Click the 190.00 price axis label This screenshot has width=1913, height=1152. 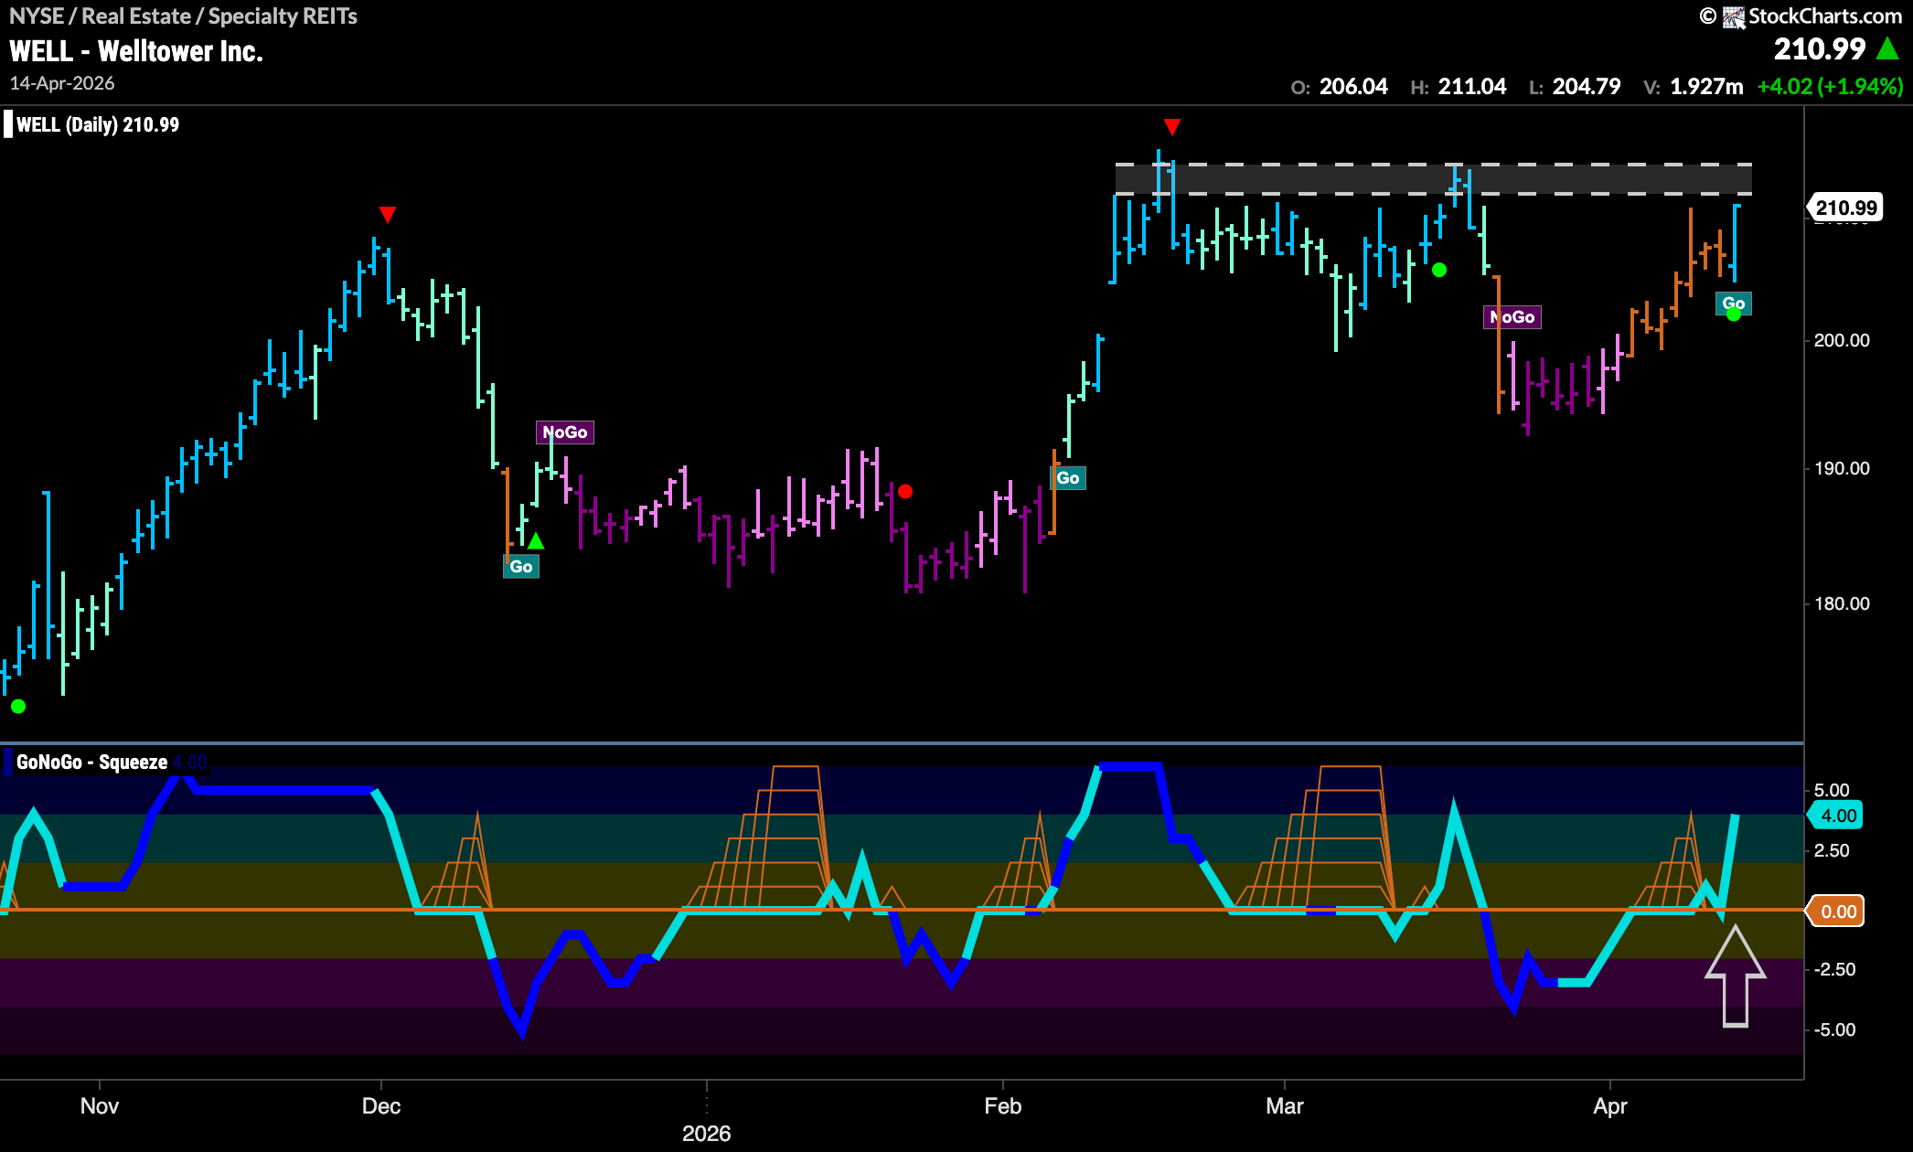point(1842,468)
